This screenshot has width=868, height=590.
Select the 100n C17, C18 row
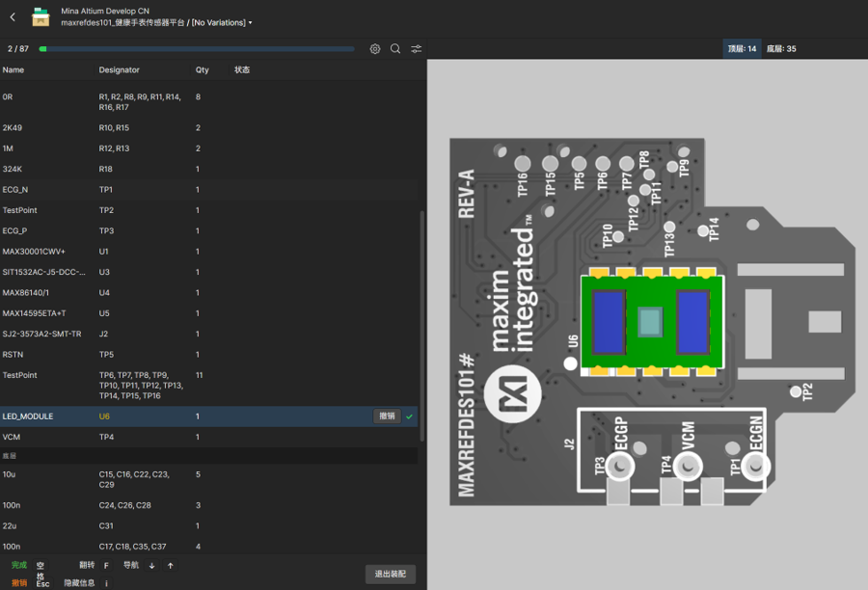tap(208, 547)
